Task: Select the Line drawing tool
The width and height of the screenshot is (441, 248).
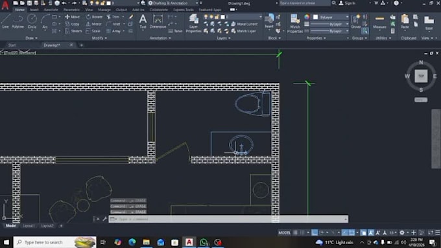Action: click(x=5, y=21)
